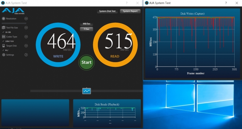
Task: Click the Disk Reads (Playback) graph thumbnail
Action: coord(107,113)
